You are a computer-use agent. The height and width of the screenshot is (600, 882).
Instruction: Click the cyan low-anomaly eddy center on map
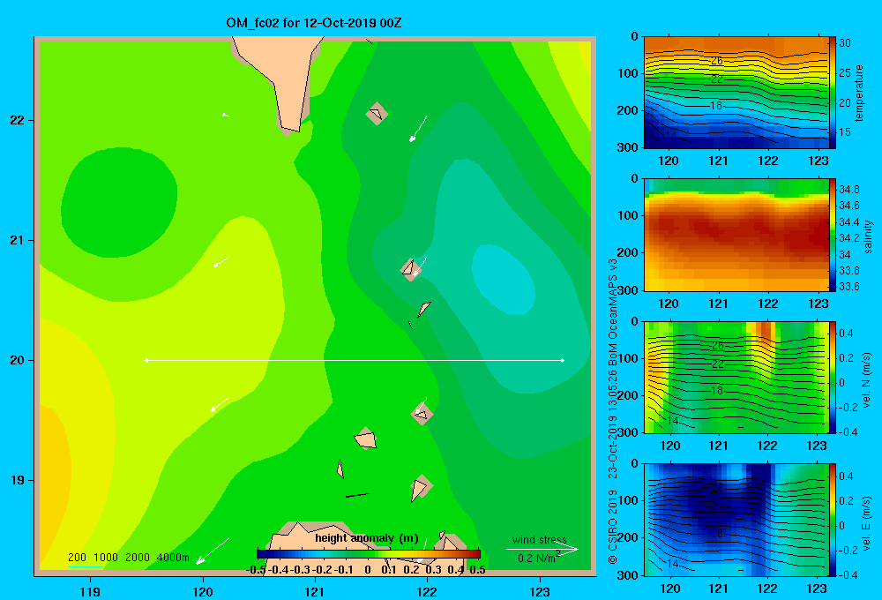(x=504, y=280)
